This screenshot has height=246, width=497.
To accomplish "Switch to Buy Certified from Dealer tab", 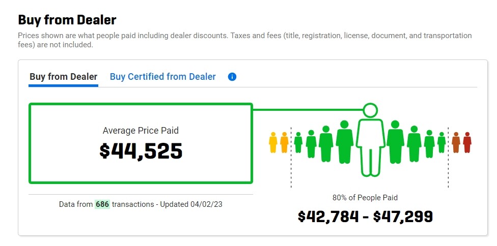I will coord(162,77).
